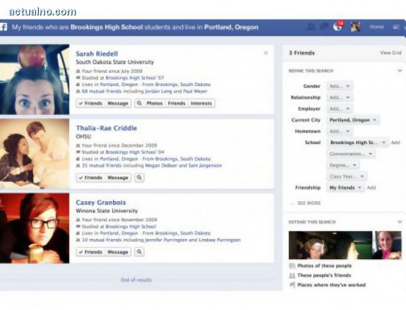Open Friendship My friends dropdown

345,187
